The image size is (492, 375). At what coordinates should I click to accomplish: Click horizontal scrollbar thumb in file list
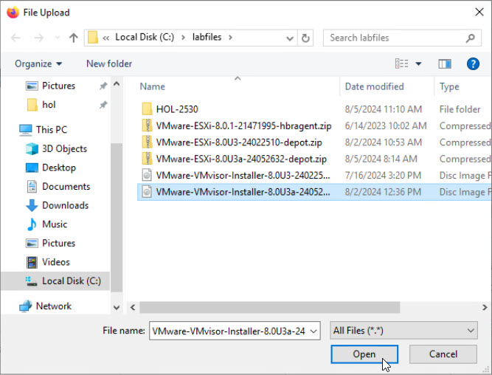[x=269, y=308]
